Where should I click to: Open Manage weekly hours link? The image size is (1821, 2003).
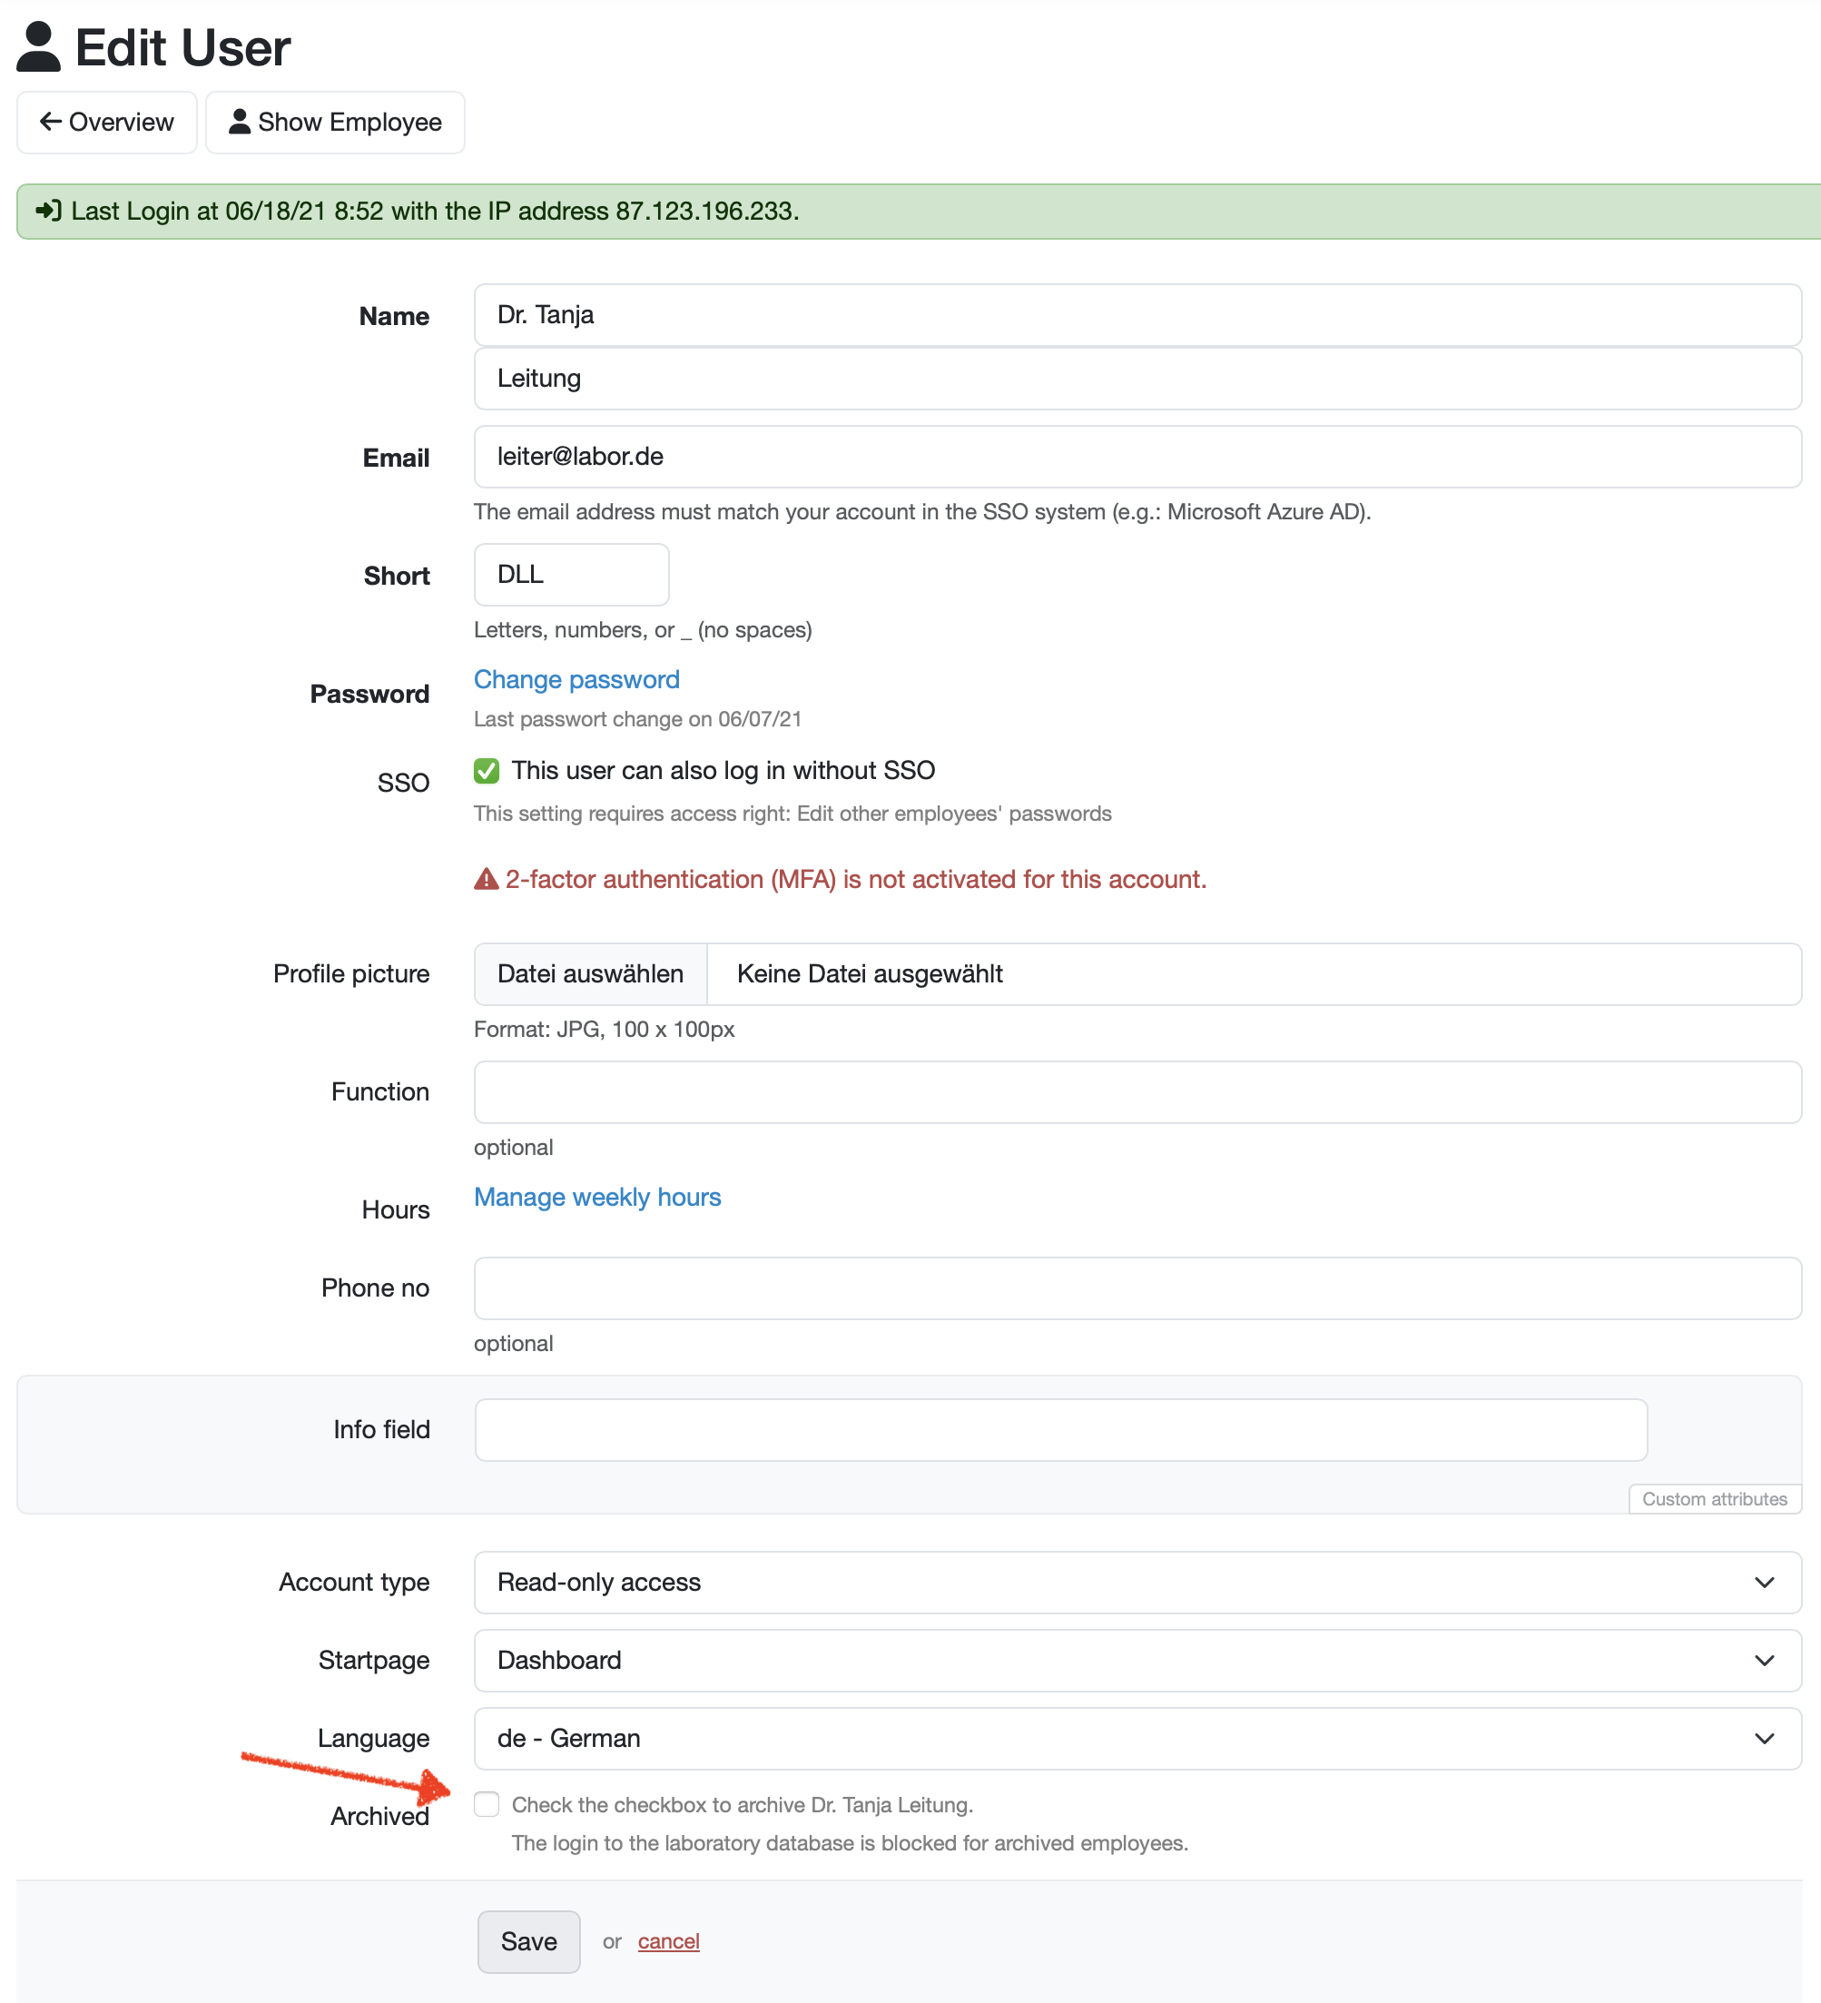coord(597,1198)
